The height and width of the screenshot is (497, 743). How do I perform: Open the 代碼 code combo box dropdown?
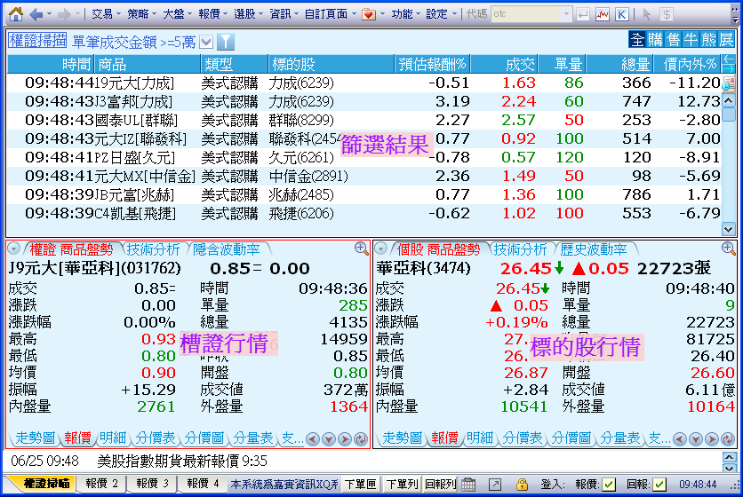pyautogui.click(x=566, y=14)
